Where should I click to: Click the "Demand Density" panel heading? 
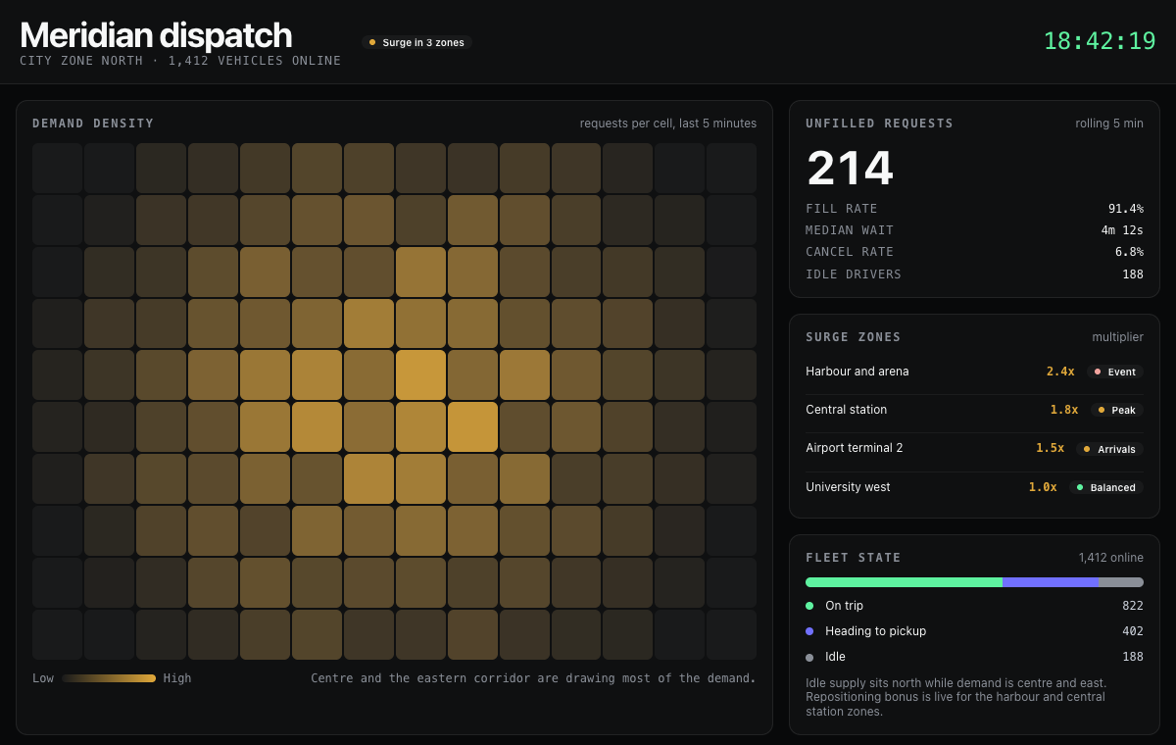click(93, 124)
